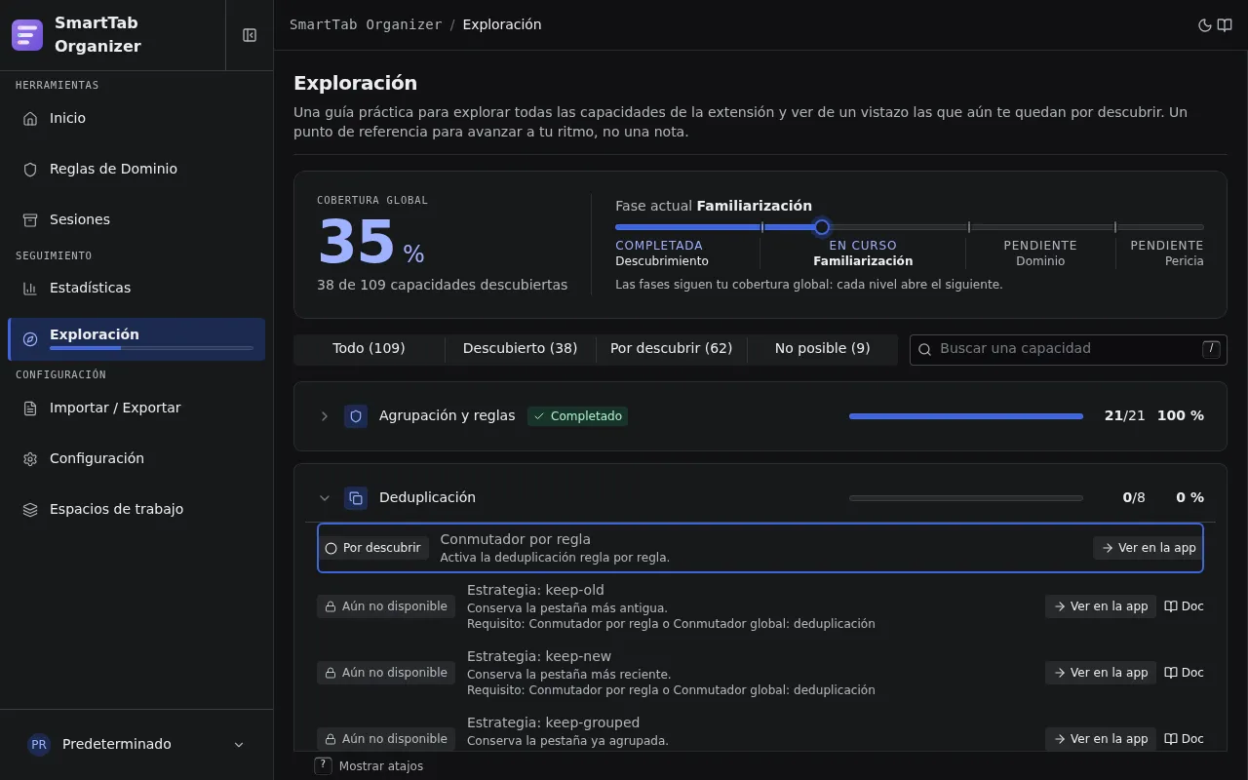Select the Todo (109) filter tab
The width and height of the screenshot is (1248, 780).
click(369, 349)
